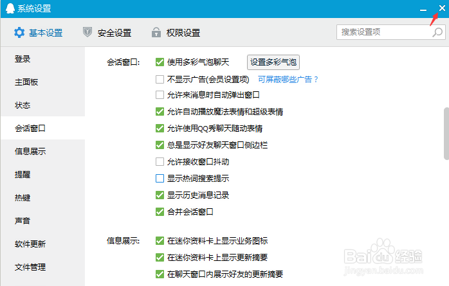Click the 设置多彩气泡 button
This screenshot has width=449, height=286.
tap(273, 62)
